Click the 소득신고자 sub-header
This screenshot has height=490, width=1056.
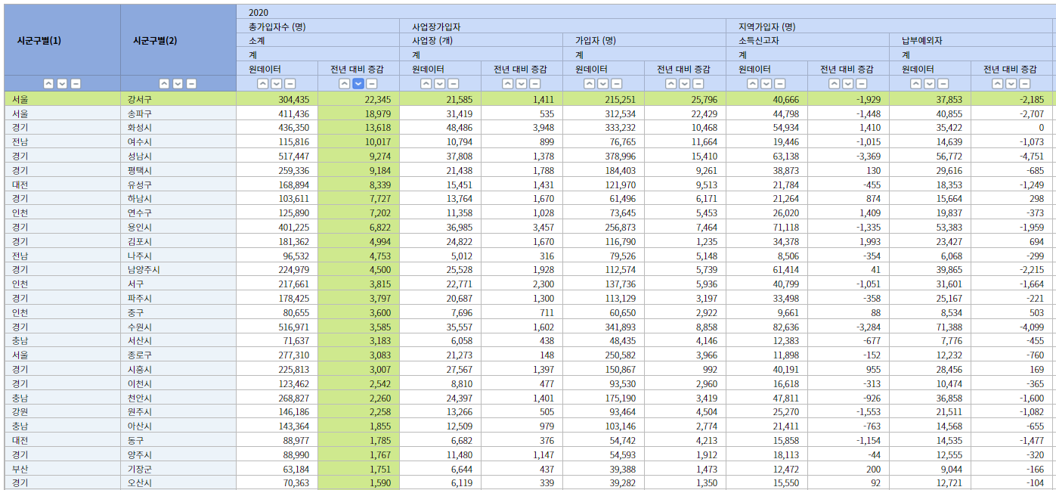click(x=808, y=40)
